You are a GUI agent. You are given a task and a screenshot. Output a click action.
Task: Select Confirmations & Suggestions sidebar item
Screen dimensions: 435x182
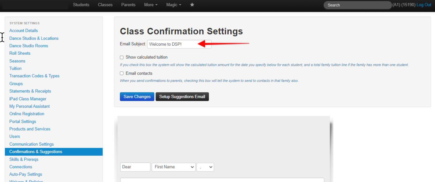(54, 152)
